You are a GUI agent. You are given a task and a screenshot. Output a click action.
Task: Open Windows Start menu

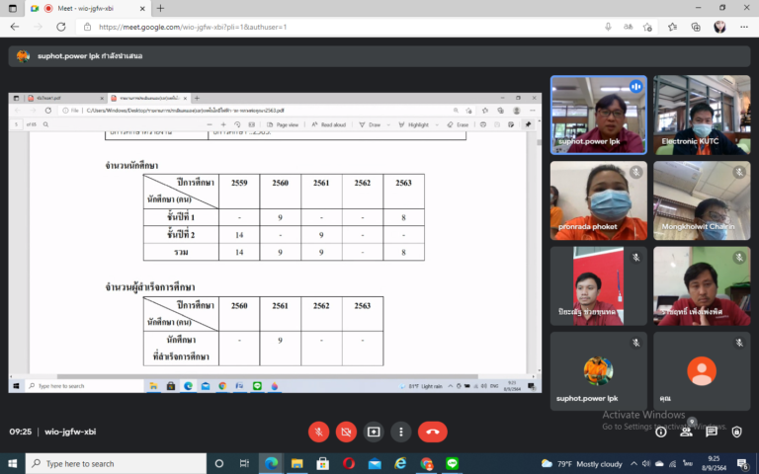click(x=14, y=463)
